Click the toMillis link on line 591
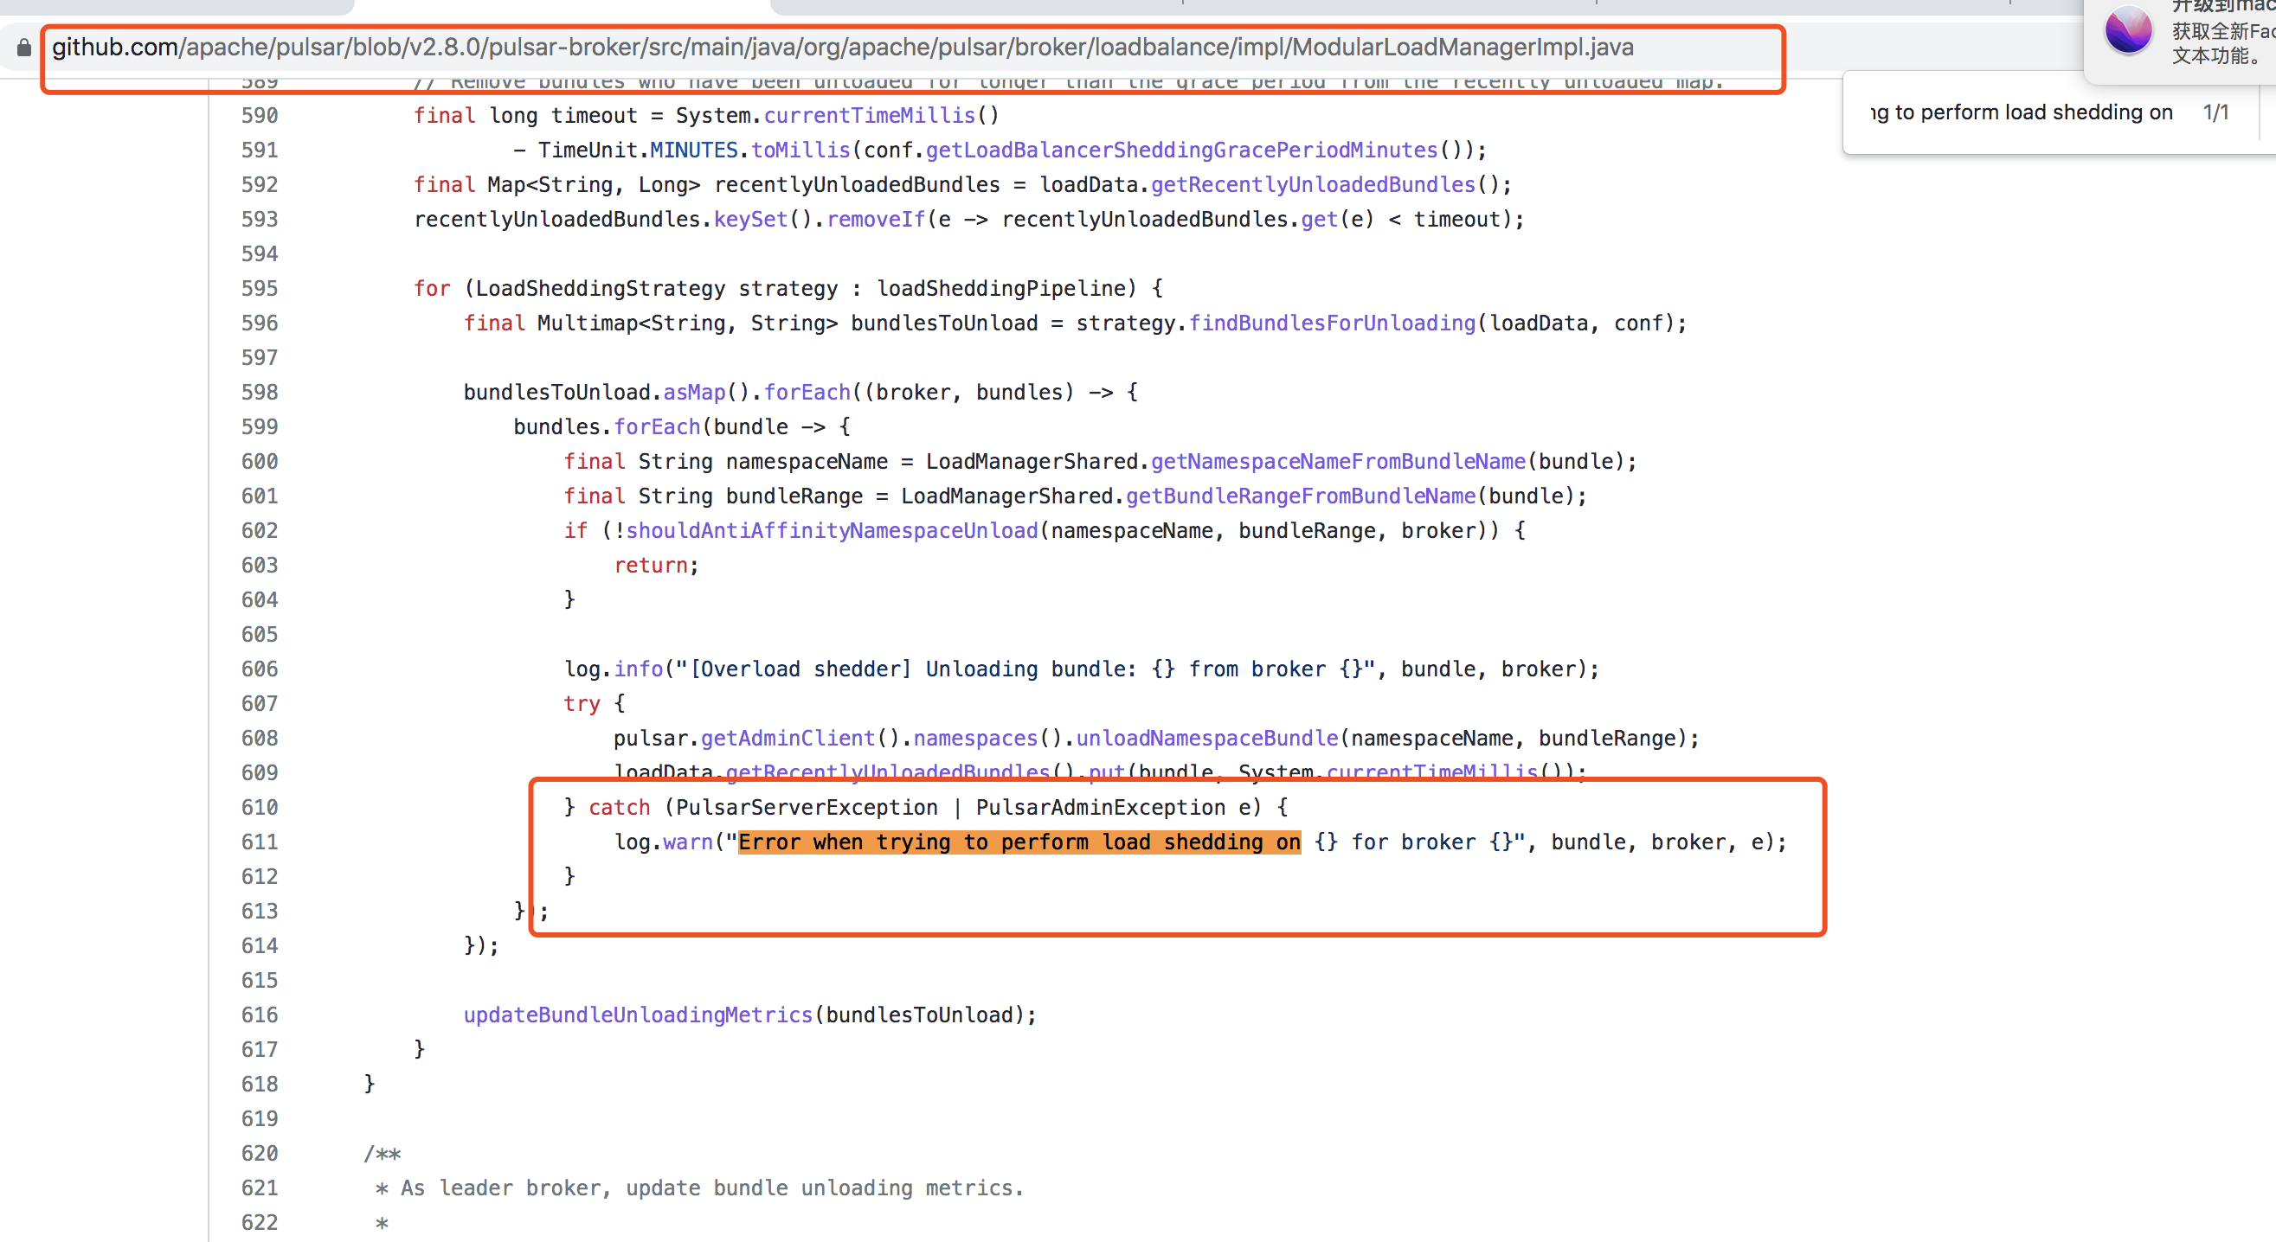 click(800, 150)
